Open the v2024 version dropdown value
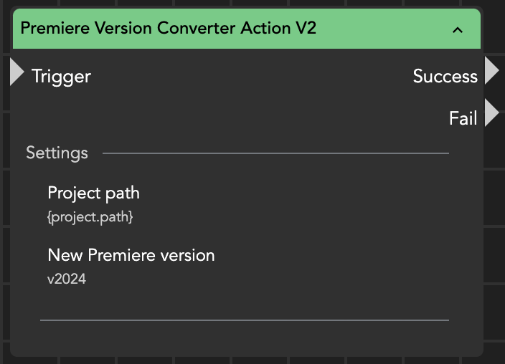Image resolution: width=505 pixels, height=364 pixels. (x=67, y=279)
